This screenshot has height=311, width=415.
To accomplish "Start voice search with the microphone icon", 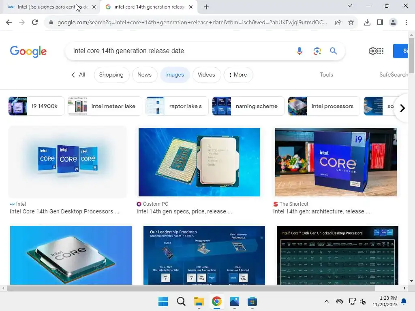I will coord(299,51).
